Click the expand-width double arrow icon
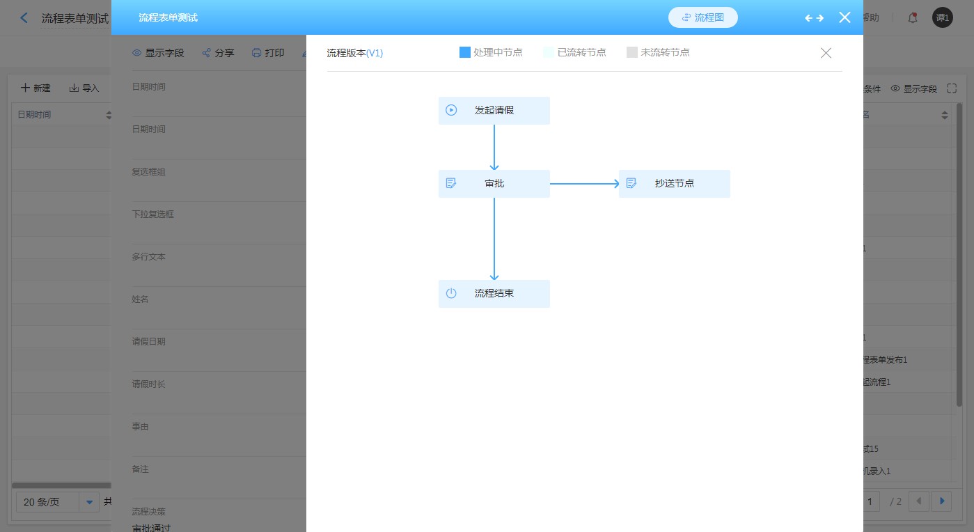This screenshot has width=974, height=532. 814,18
